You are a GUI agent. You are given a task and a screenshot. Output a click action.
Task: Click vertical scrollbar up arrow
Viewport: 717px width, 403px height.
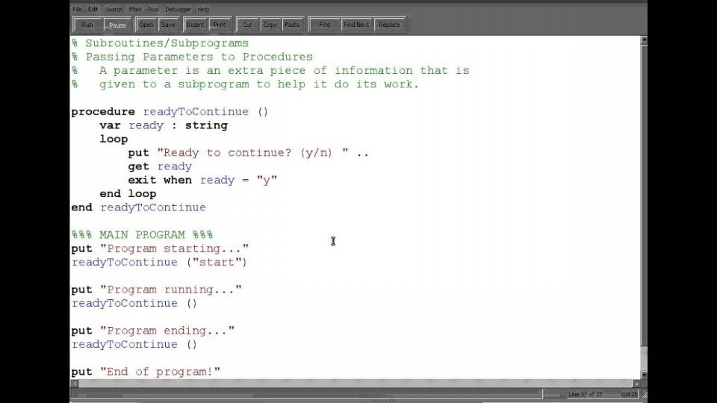click(644, 40)
